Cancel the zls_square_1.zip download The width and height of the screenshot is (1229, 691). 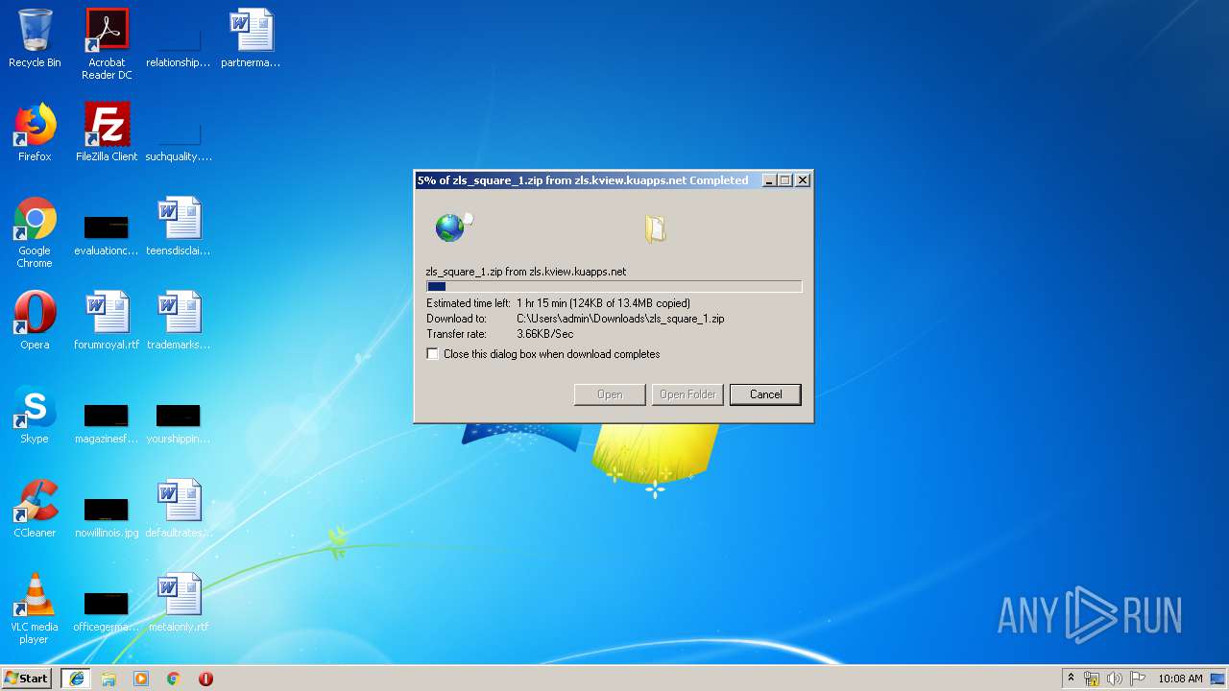point(765,394)
